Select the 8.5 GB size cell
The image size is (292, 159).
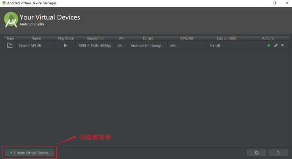point(227,46)
